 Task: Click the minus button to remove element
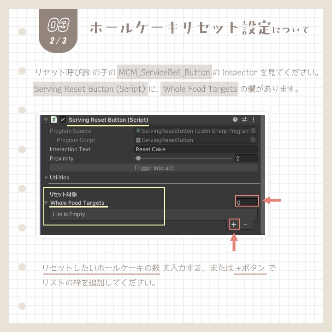245,225
